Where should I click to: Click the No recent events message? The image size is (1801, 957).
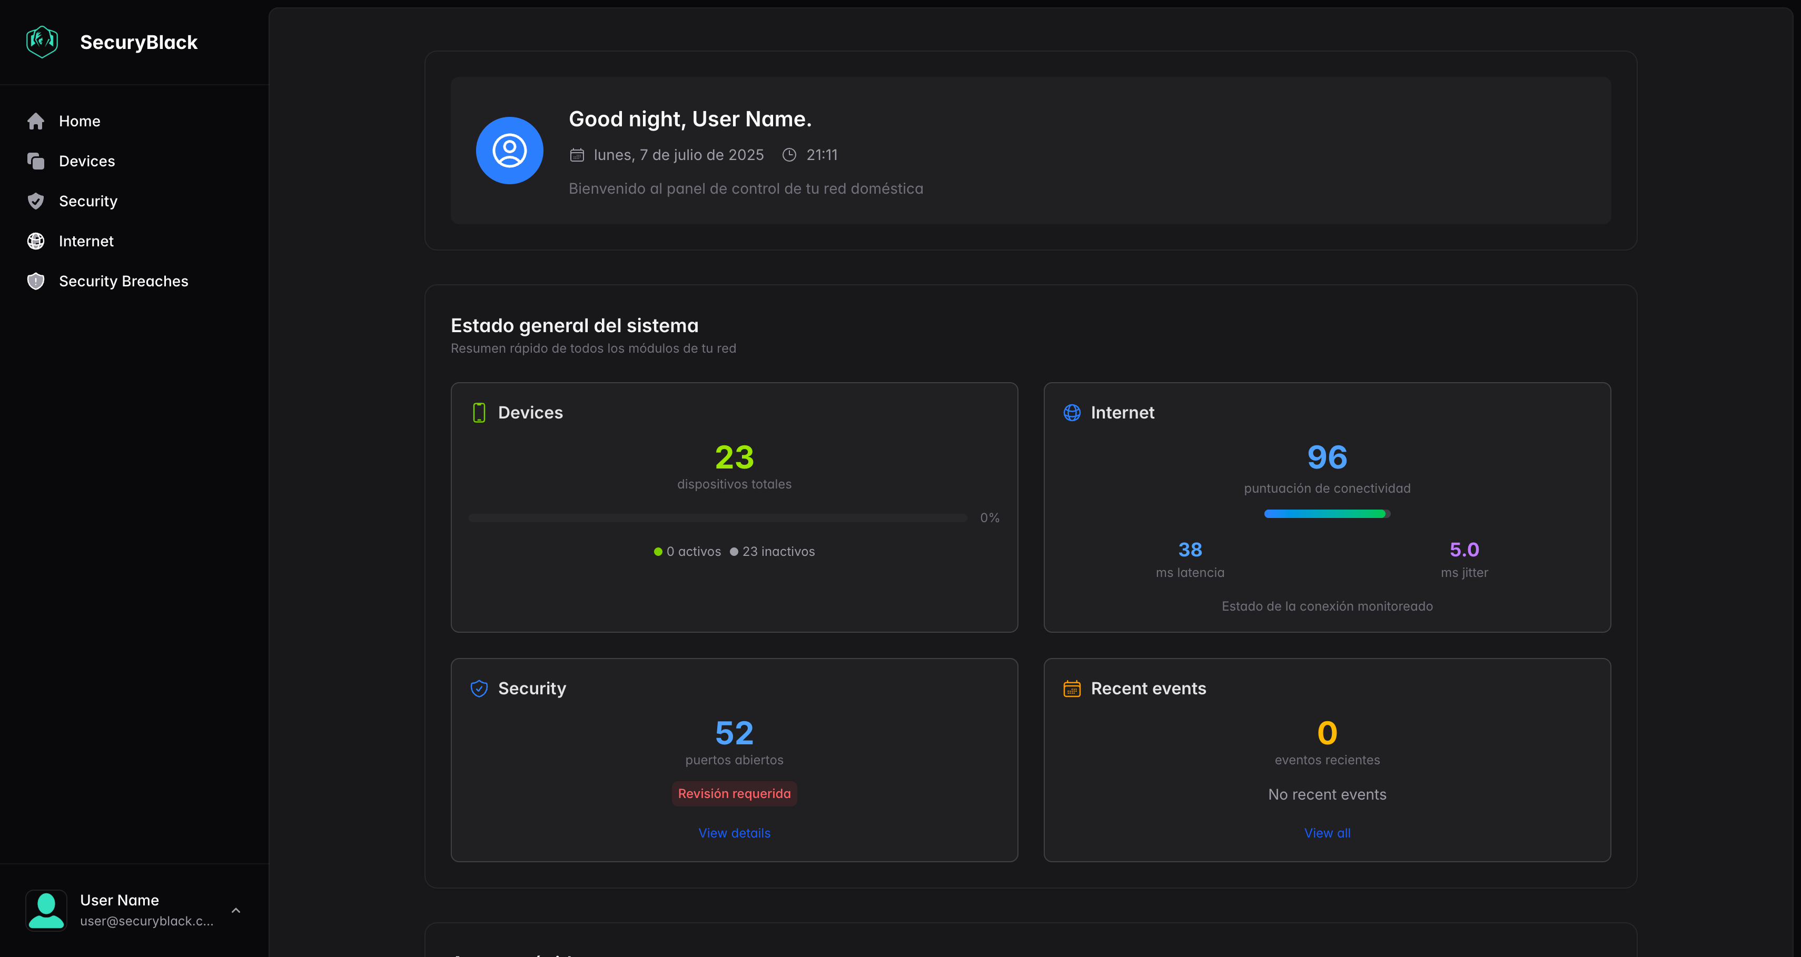(x=1327, y=794)
